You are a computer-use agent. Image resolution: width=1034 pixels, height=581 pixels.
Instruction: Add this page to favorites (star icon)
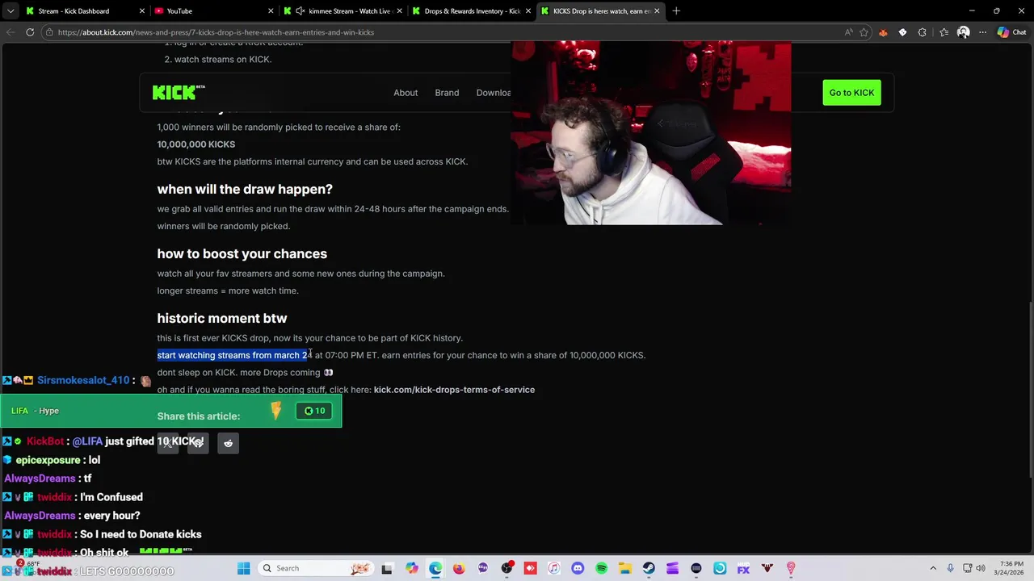864,32
